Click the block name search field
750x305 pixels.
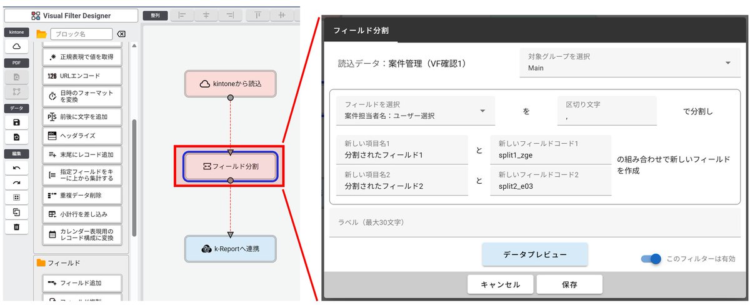tap(82, 34)
